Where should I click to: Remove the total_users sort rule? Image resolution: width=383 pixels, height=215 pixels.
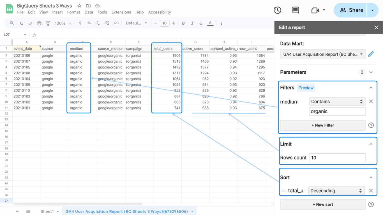point(371,191)
